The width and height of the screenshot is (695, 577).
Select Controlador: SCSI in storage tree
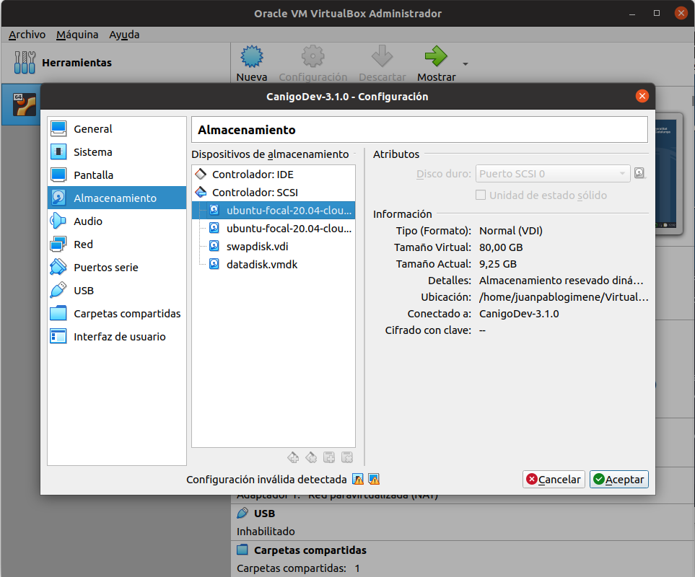(x=274, y=192)
